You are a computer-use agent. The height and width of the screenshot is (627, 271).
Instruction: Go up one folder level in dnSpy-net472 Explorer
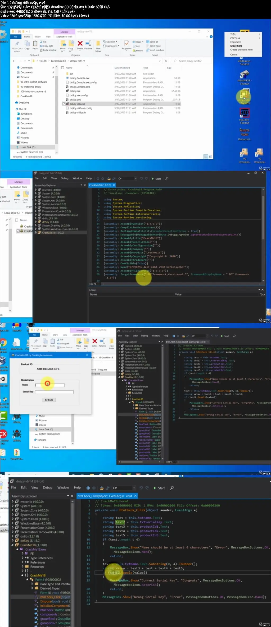(x=29, y=61)
